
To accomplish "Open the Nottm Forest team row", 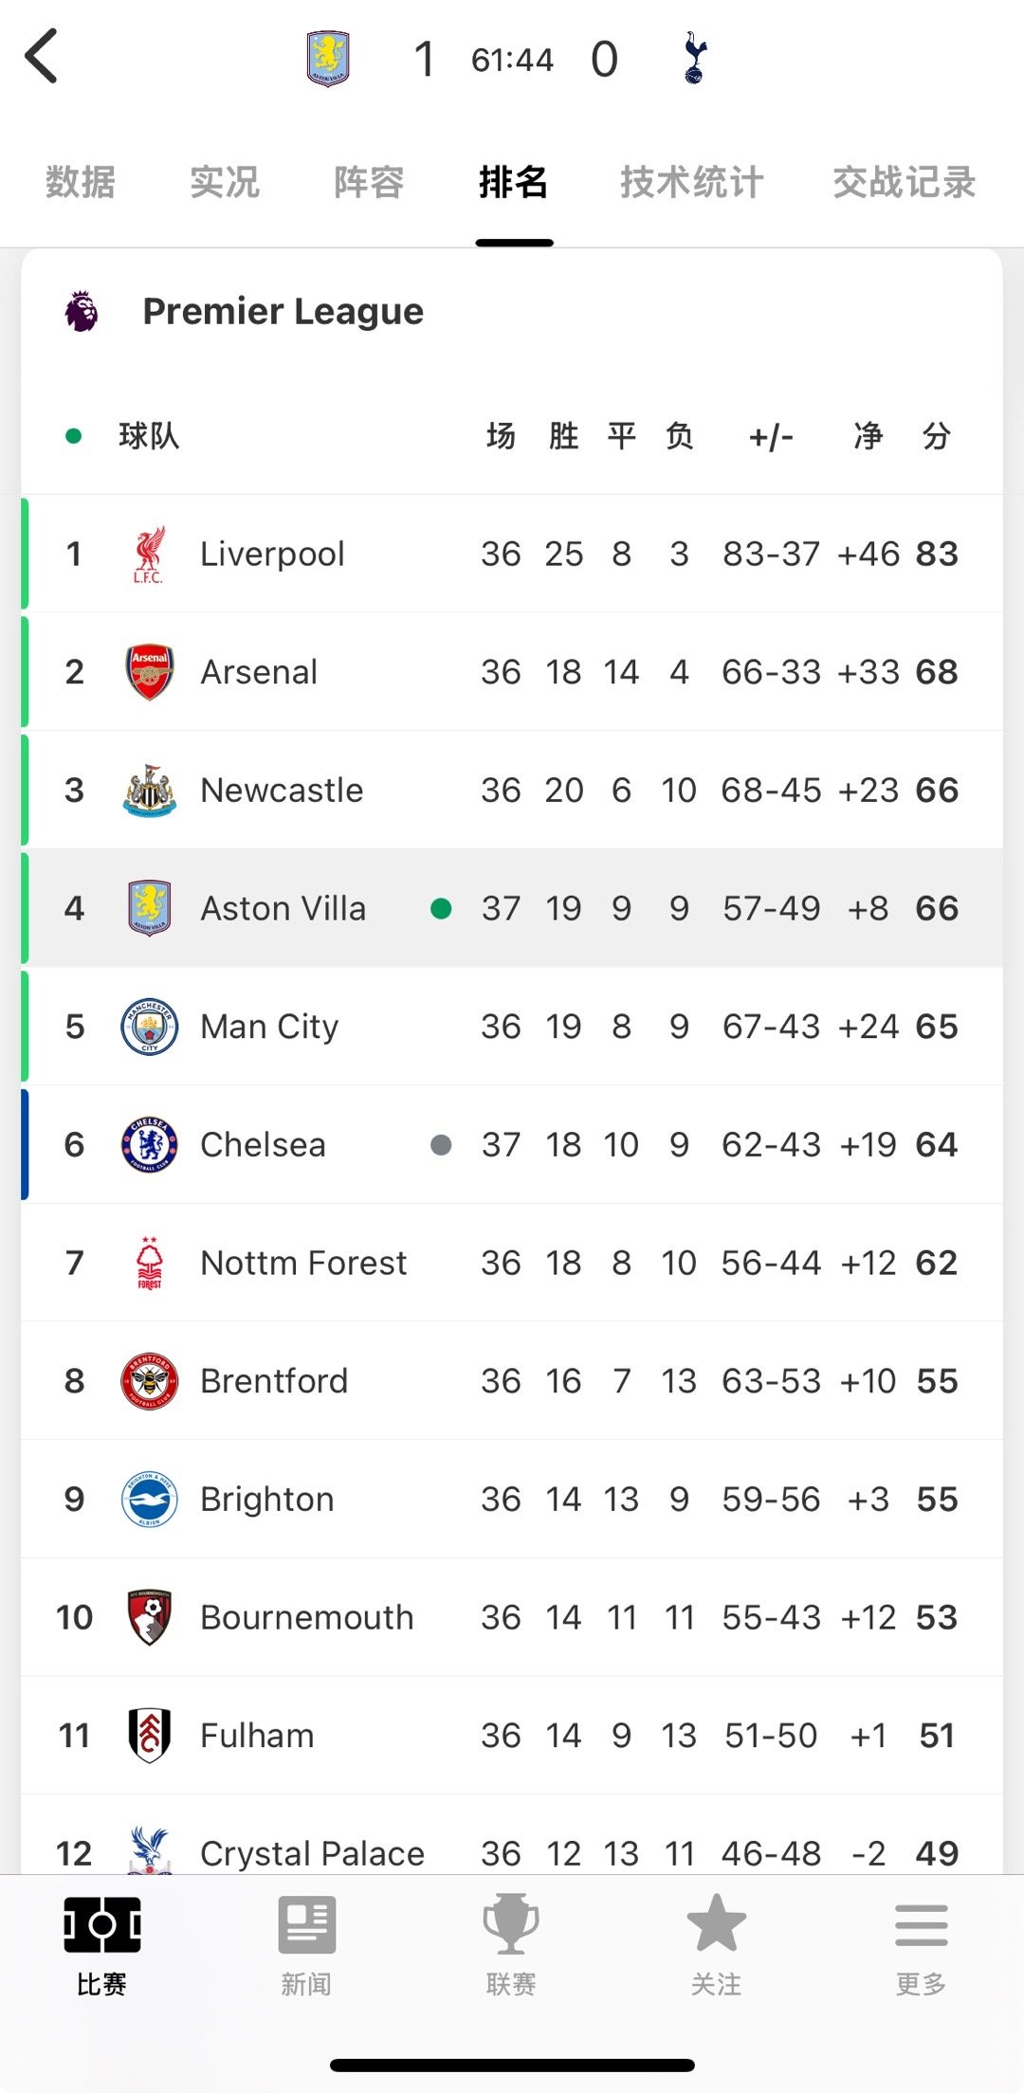I will tap(512, 1263).
